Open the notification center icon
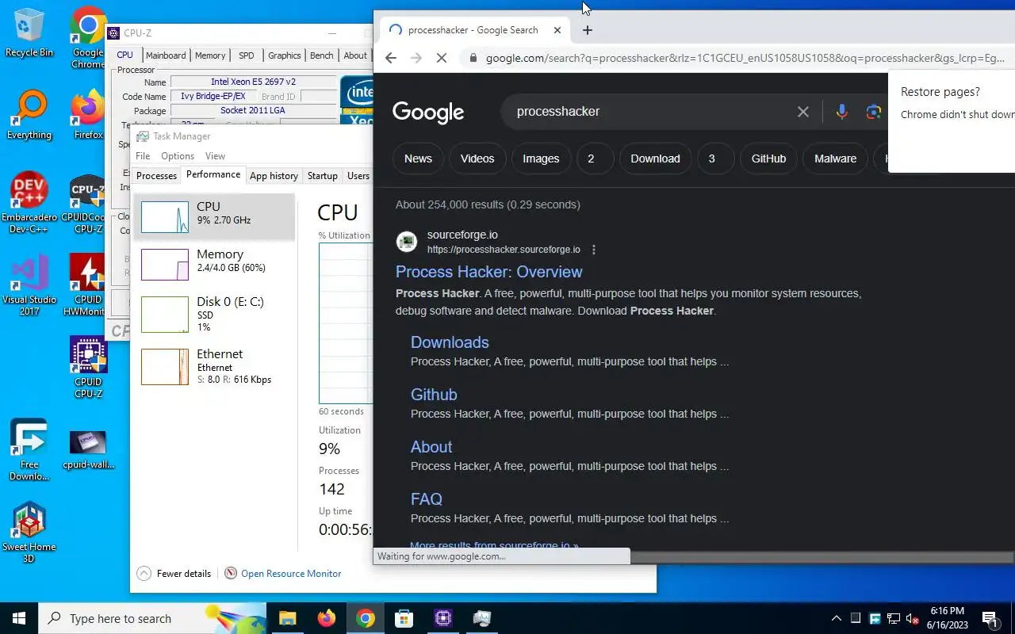The height and width of the screenshot is (634, 1015). [990, 618]
